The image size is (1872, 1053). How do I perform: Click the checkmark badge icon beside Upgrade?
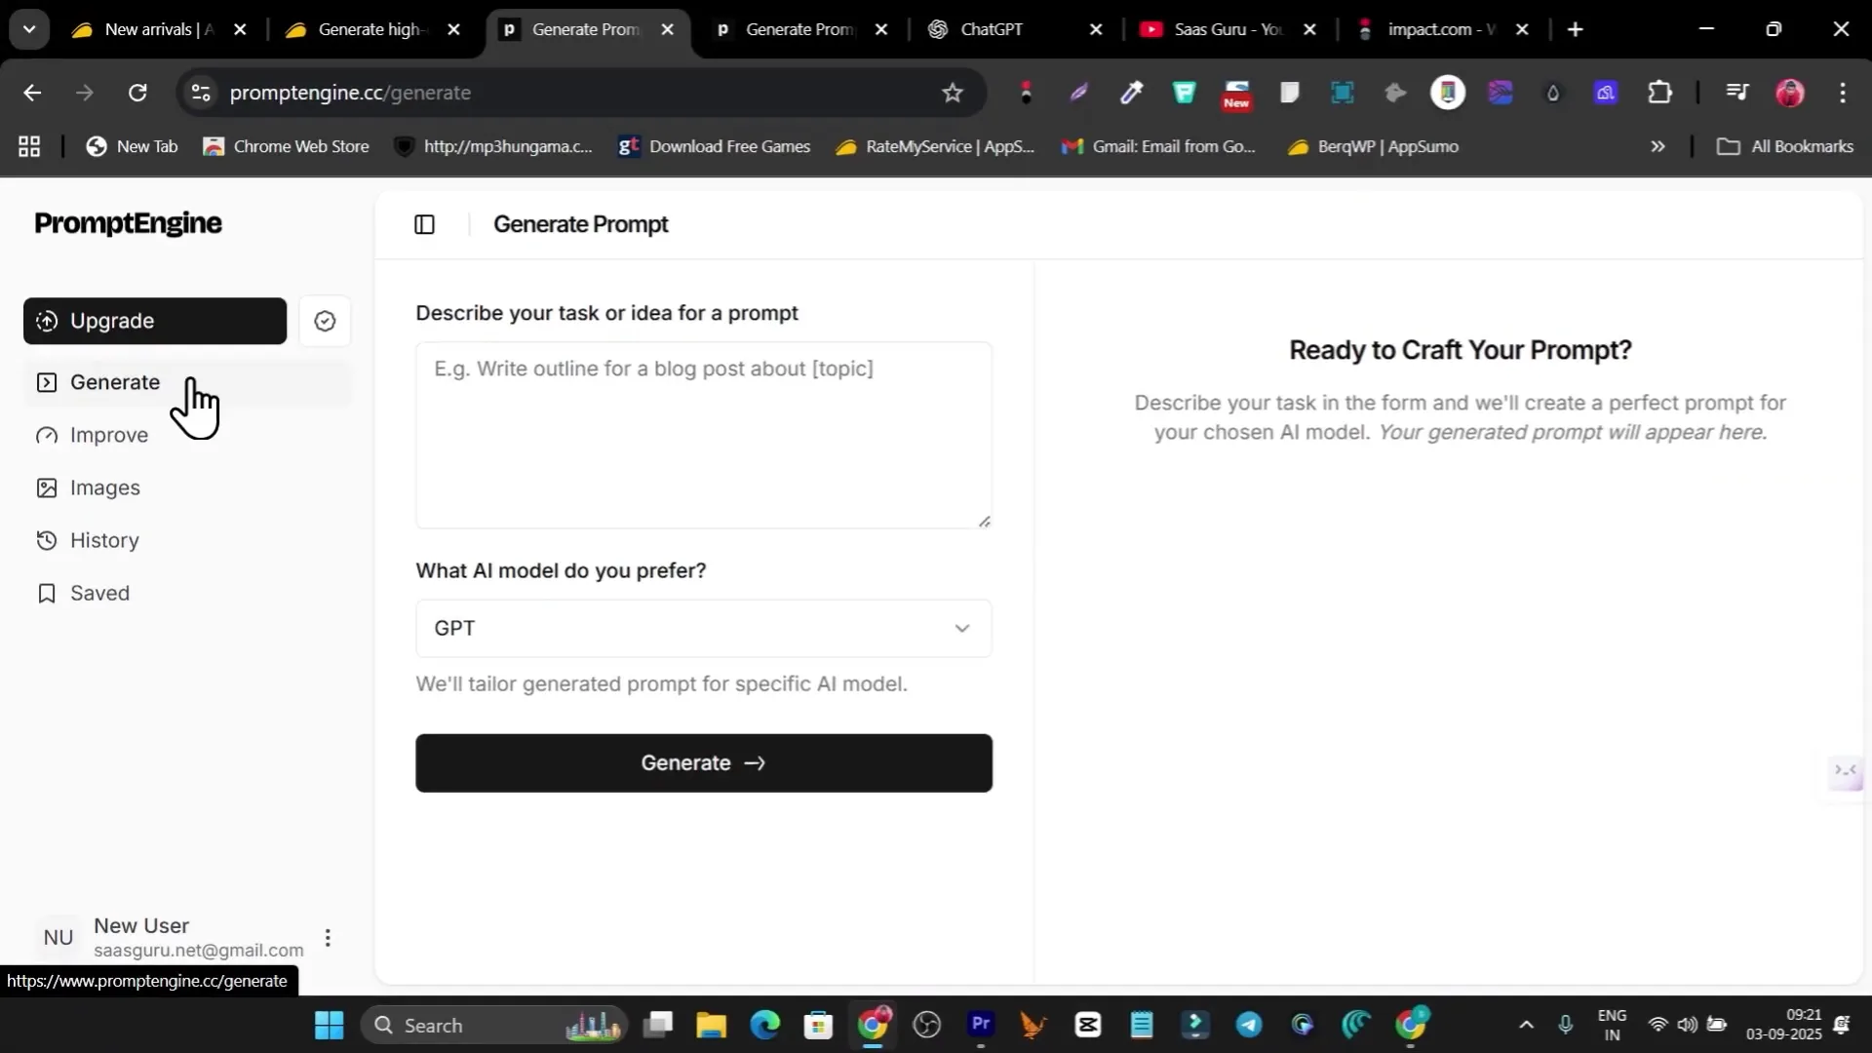[x=325, y=321]
